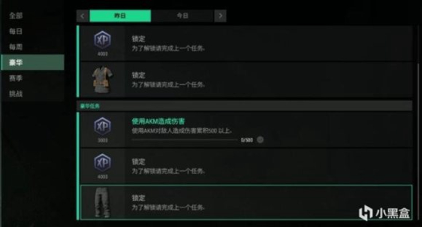Select 豪华 category in sidebar
Image resolution: width=422 pixels, height=227 pixels.
point(33,62)
